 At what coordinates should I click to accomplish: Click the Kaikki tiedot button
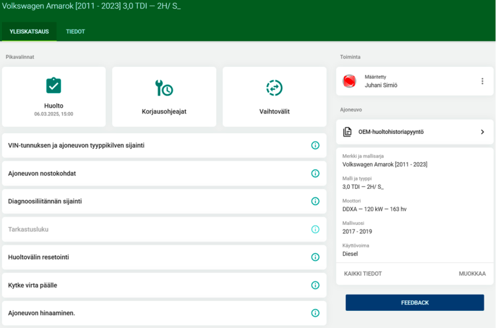[363, 274]
